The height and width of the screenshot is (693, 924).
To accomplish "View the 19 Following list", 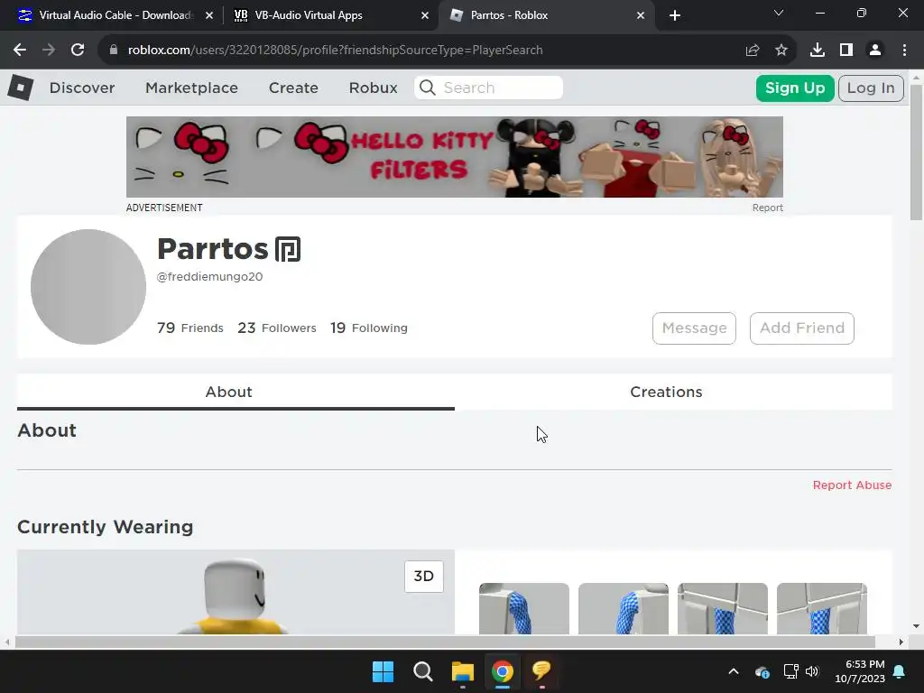I will (369, 328).
